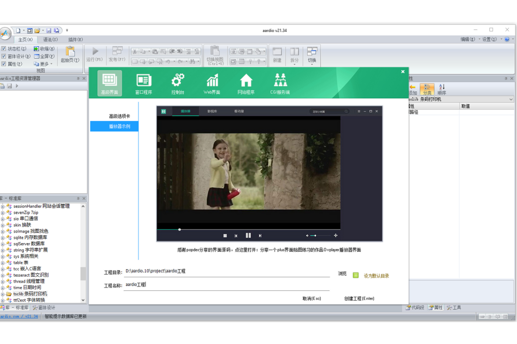The image size is (517, 344).
Task: Click the aardio round application logo button
Action: click(5, 33)
